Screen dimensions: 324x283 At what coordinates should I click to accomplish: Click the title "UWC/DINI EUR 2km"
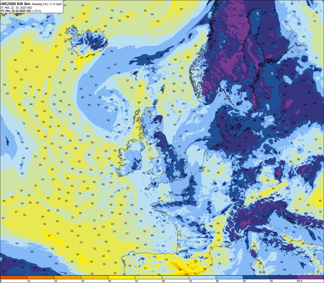tap(15, 4)
